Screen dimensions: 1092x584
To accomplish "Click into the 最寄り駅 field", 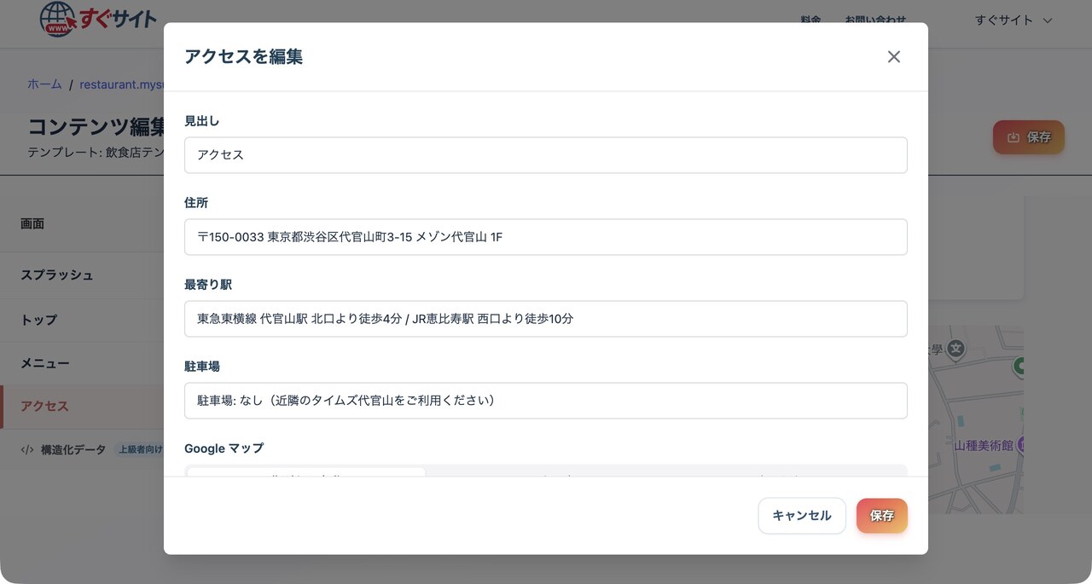I will tap(545, 319).
